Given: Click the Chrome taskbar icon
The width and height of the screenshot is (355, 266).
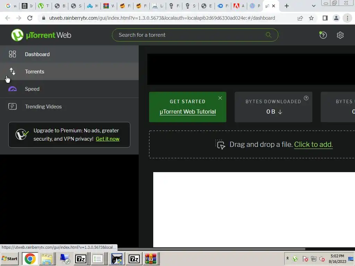Looking at the screenshot, I should coord(30,259).
